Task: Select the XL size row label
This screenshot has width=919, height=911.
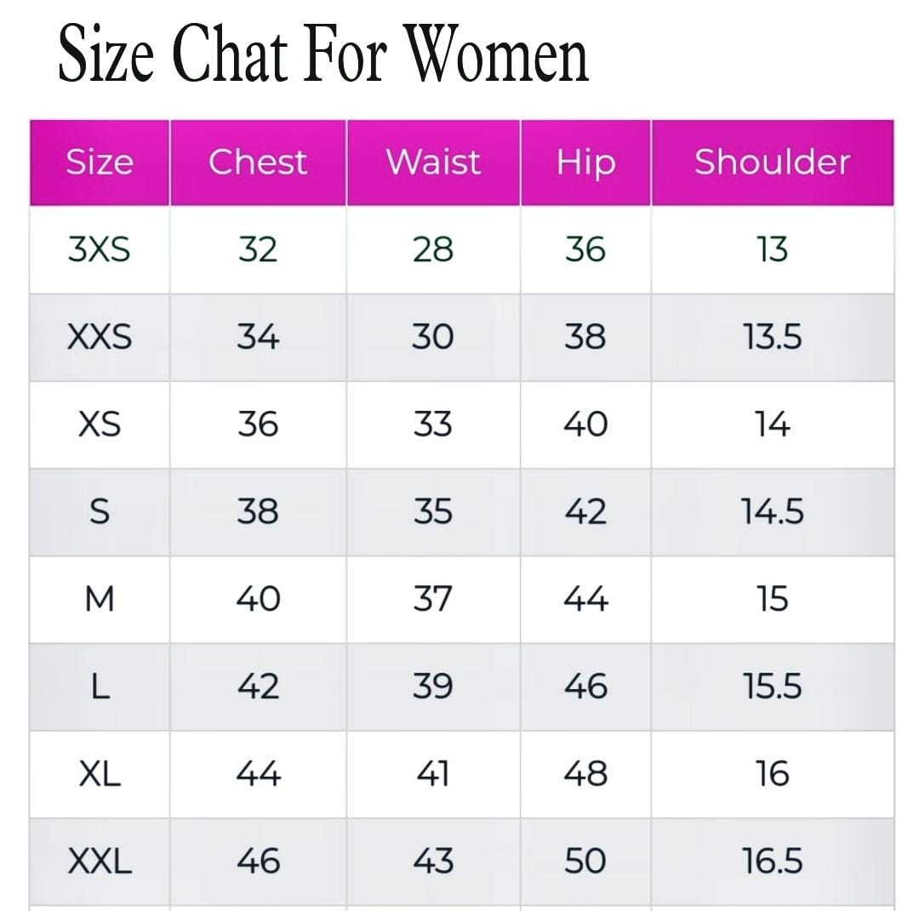Action: point(100,774)
